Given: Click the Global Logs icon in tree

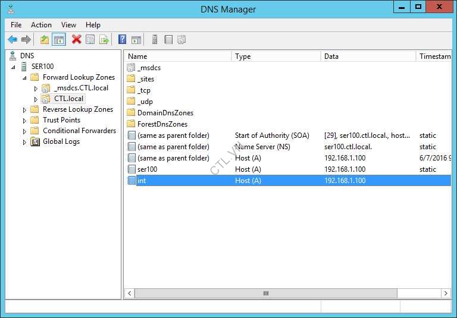Looking at the screenshot, I should click(x=35, y=142).
